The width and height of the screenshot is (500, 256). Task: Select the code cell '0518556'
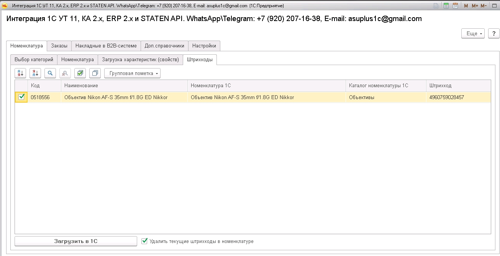tap(44, 97)
